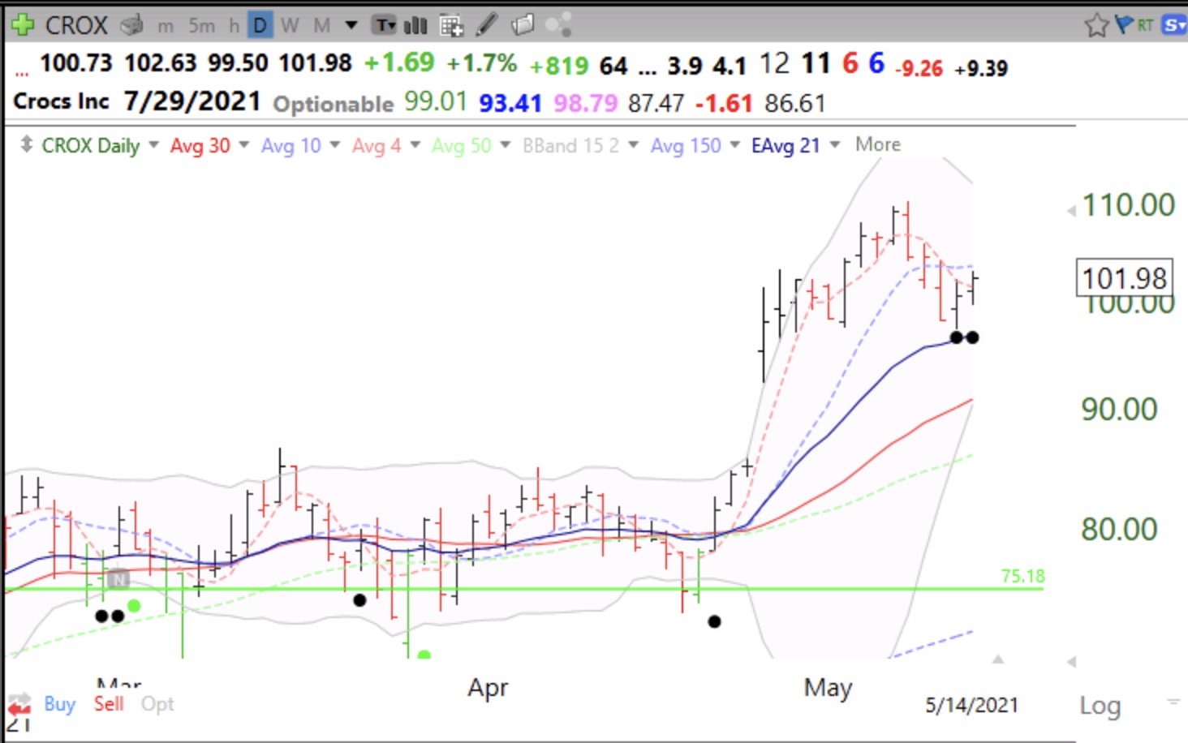This screenshot has height=743, width=1188.
Task: Switch to 1-minute 'm' timeframe
Action: (x=166, y=26)
